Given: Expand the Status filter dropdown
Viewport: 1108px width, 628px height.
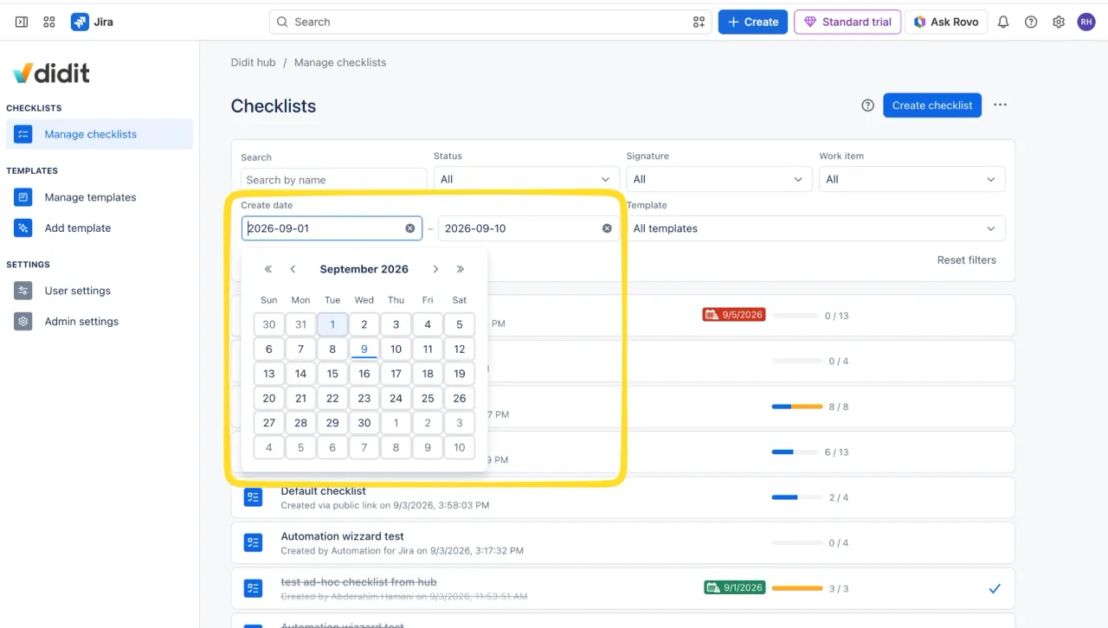Looking at the screenshot, I should pos(526,179).
